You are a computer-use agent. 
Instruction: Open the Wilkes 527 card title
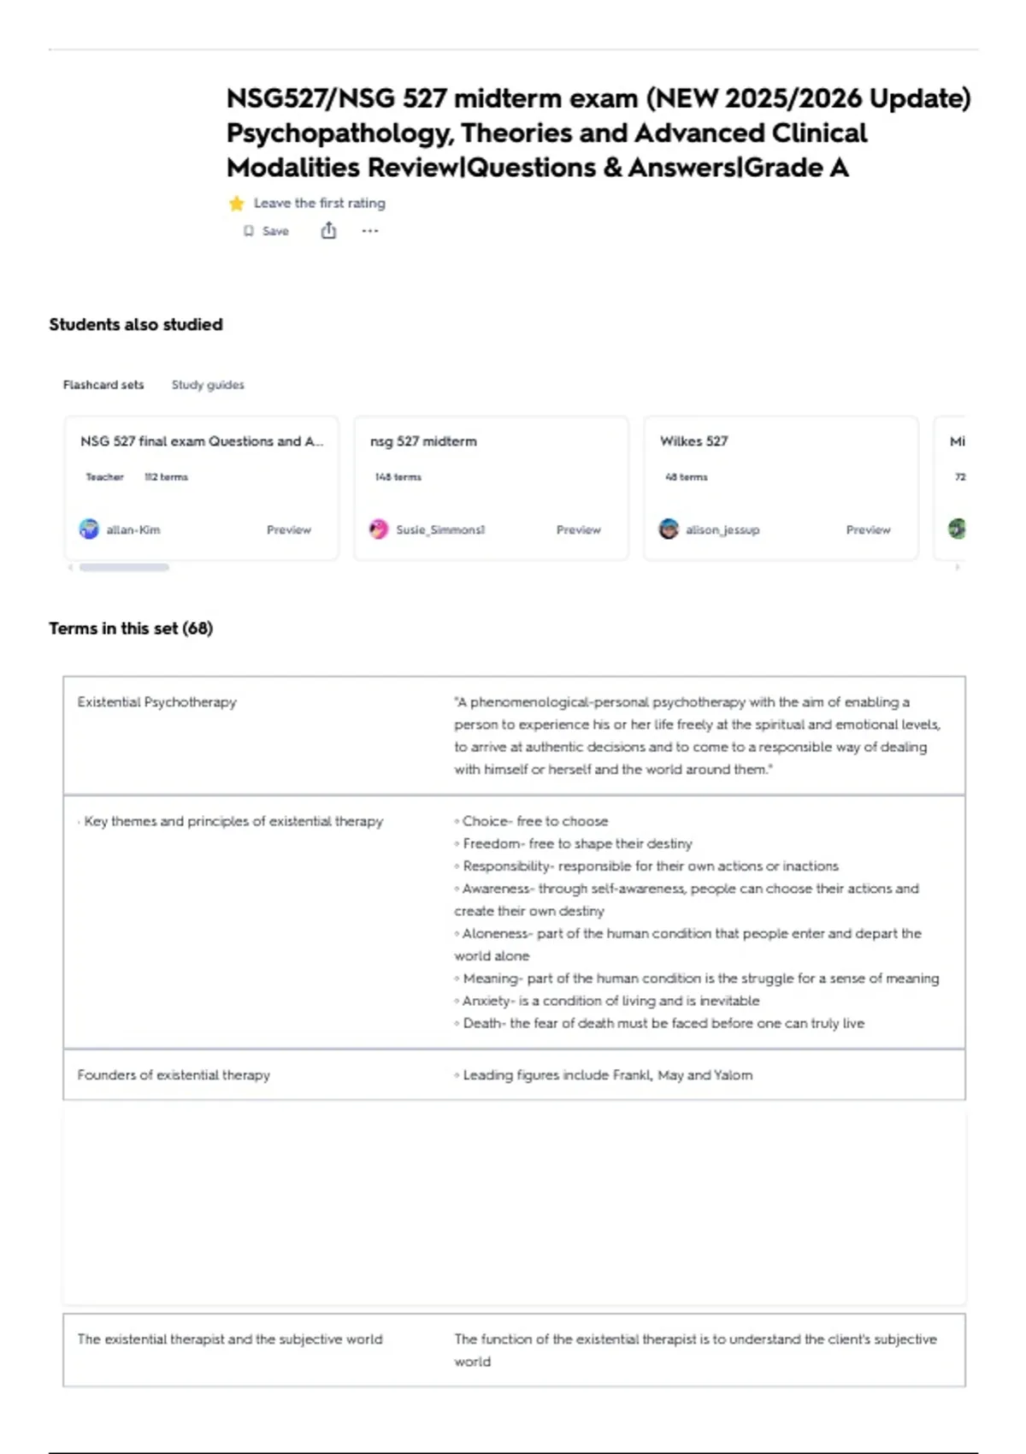pos(694,441)
